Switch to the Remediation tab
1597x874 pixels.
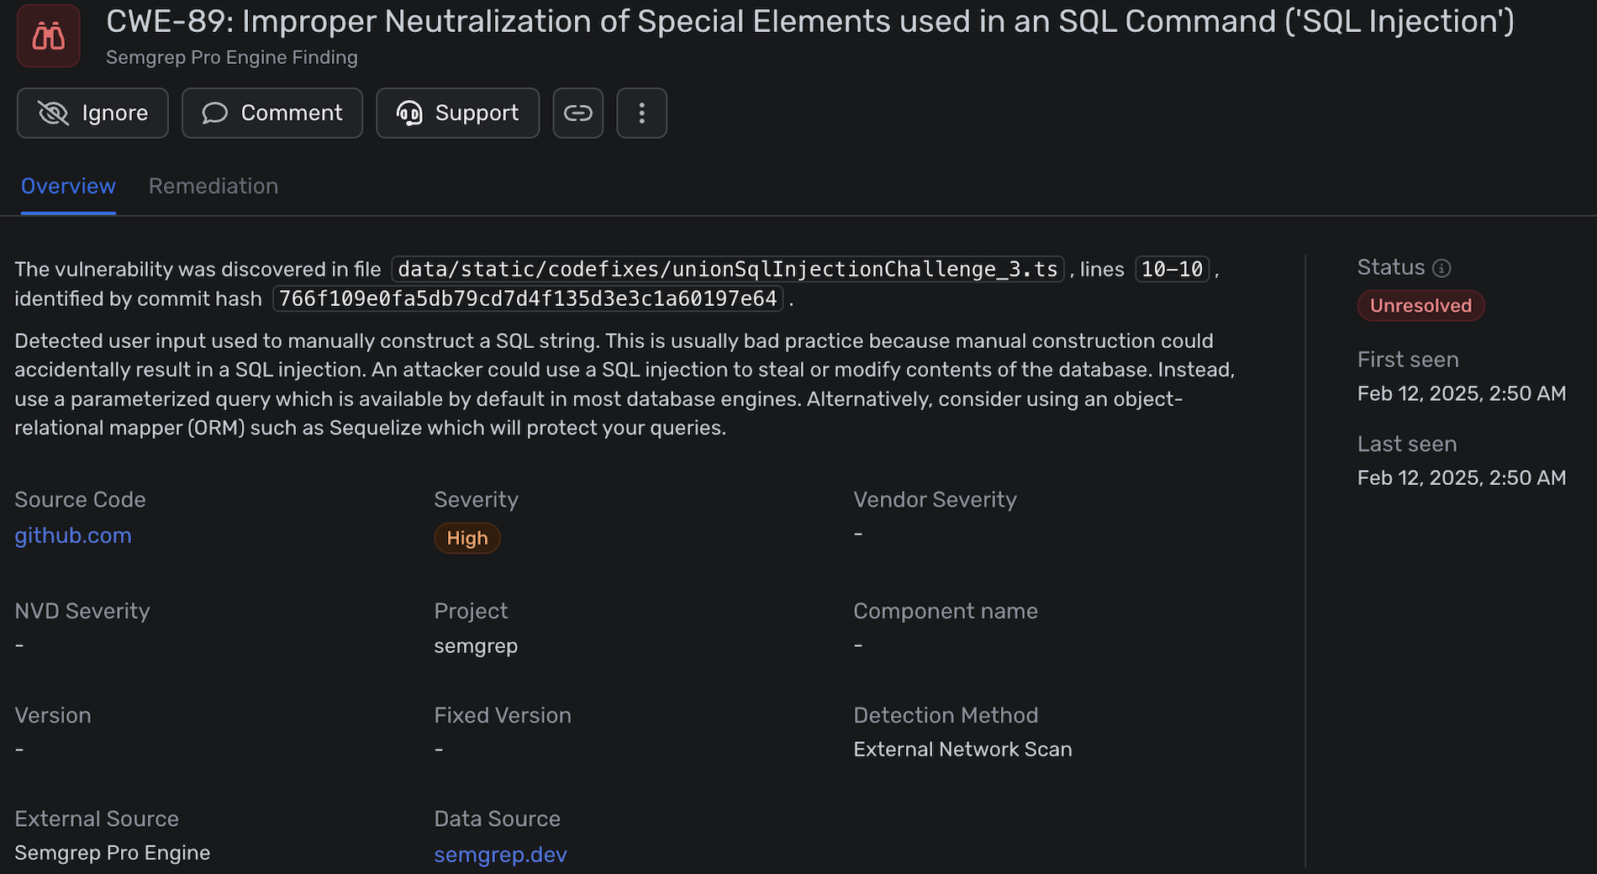[x=213, y=186]
